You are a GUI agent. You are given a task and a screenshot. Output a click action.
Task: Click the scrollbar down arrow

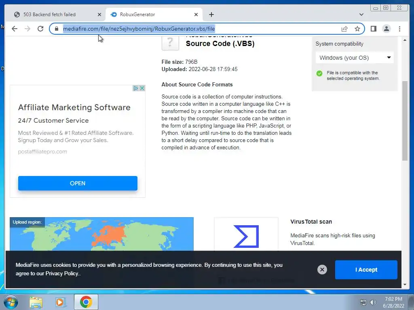pos(405,285)
